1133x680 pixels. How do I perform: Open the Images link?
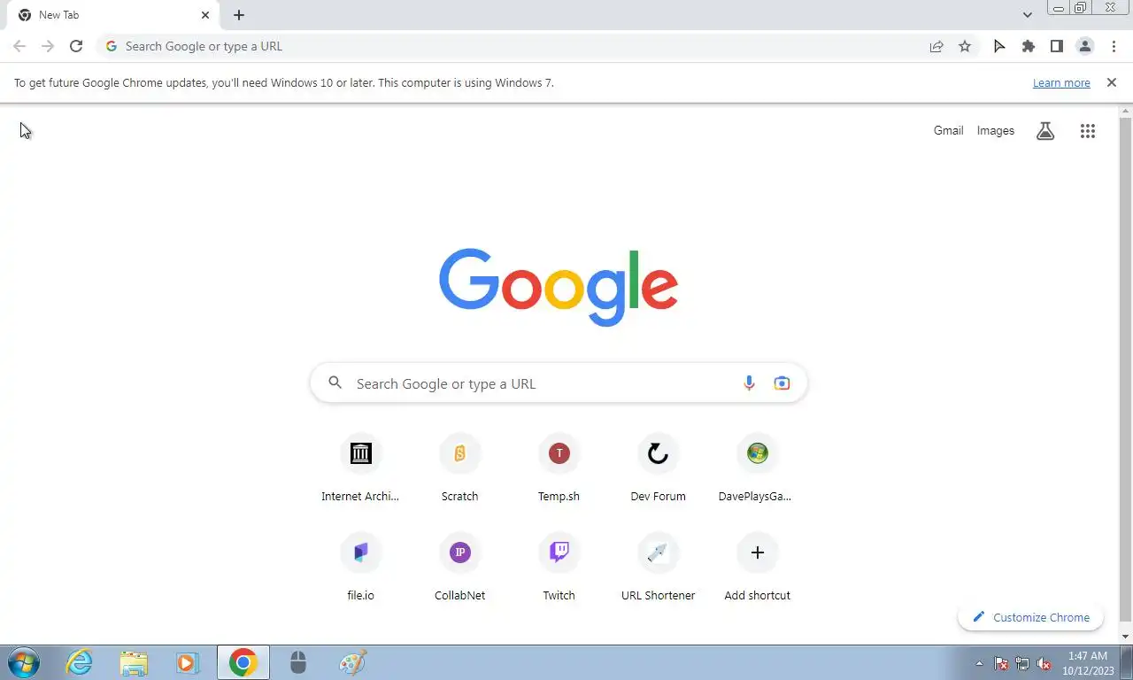[995, 130]
